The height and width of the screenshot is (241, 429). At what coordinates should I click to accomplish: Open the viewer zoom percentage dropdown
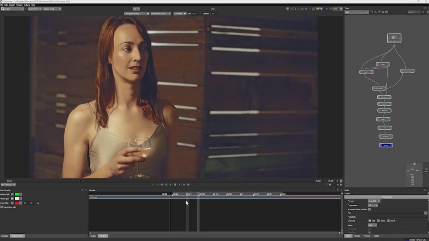338,9
